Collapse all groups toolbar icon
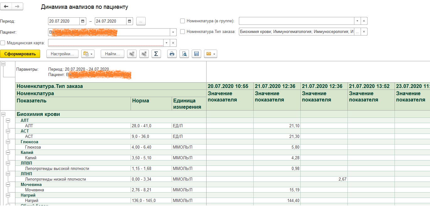Screen dimensions: 430x207 point(132,54)
